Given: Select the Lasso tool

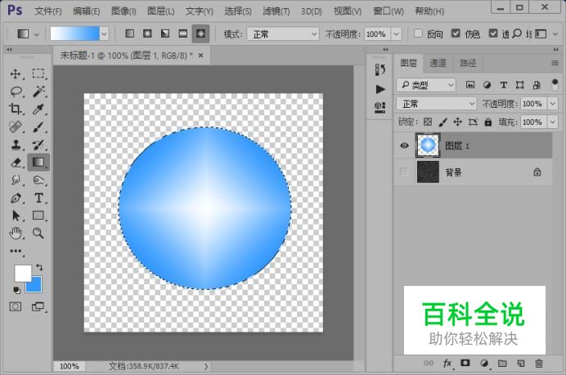Looking at the screenshot, I should pos(16,92).
